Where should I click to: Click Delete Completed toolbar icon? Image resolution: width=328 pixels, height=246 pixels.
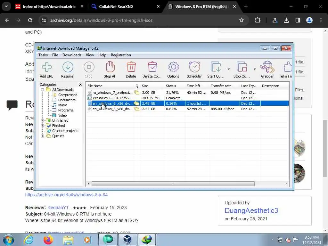click(152, 70)
